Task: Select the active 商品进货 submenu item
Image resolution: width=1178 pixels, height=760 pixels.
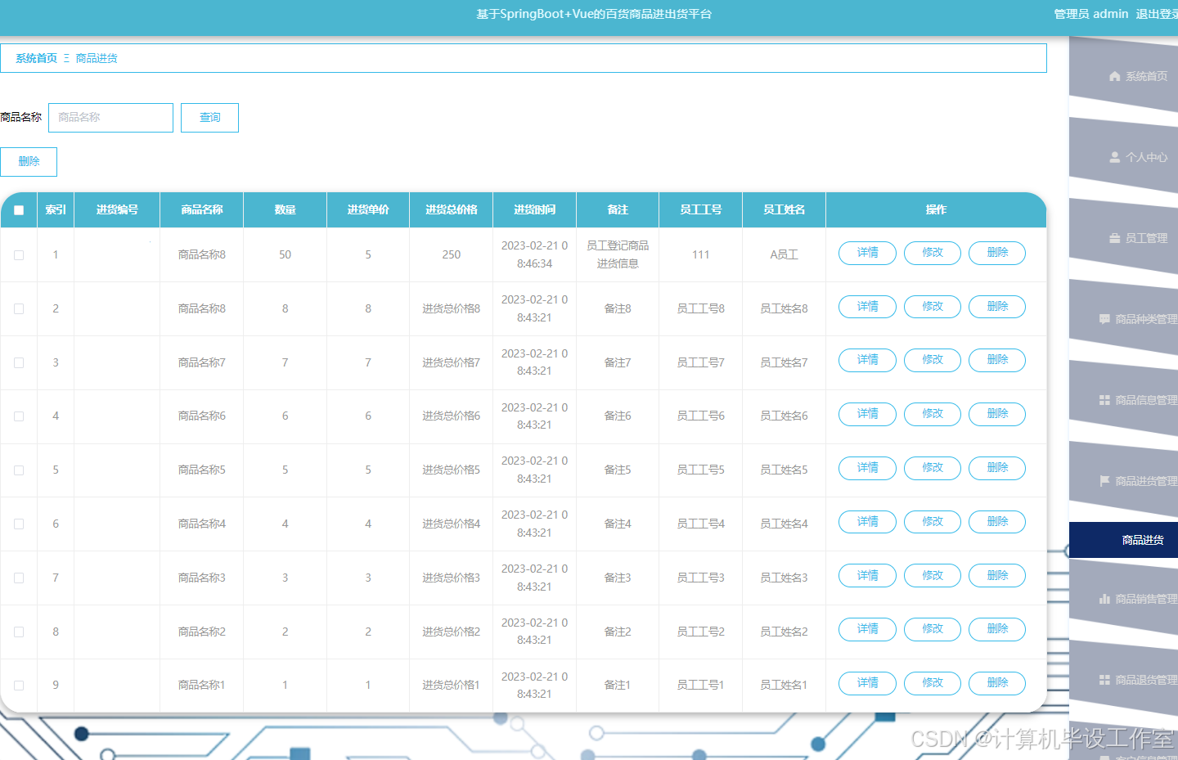Action: 1123,540
